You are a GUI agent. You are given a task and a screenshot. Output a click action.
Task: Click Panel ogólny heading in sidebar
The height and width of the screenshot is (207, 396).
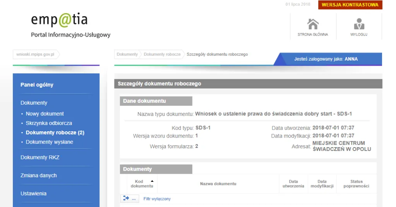[37, 85]
